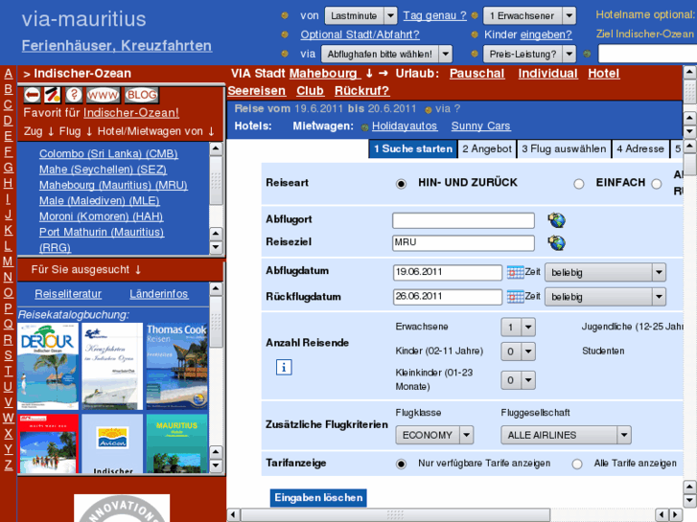697x522 pixels.
Task: Open the Reiseliteratur link
Action: click(68, 294)
